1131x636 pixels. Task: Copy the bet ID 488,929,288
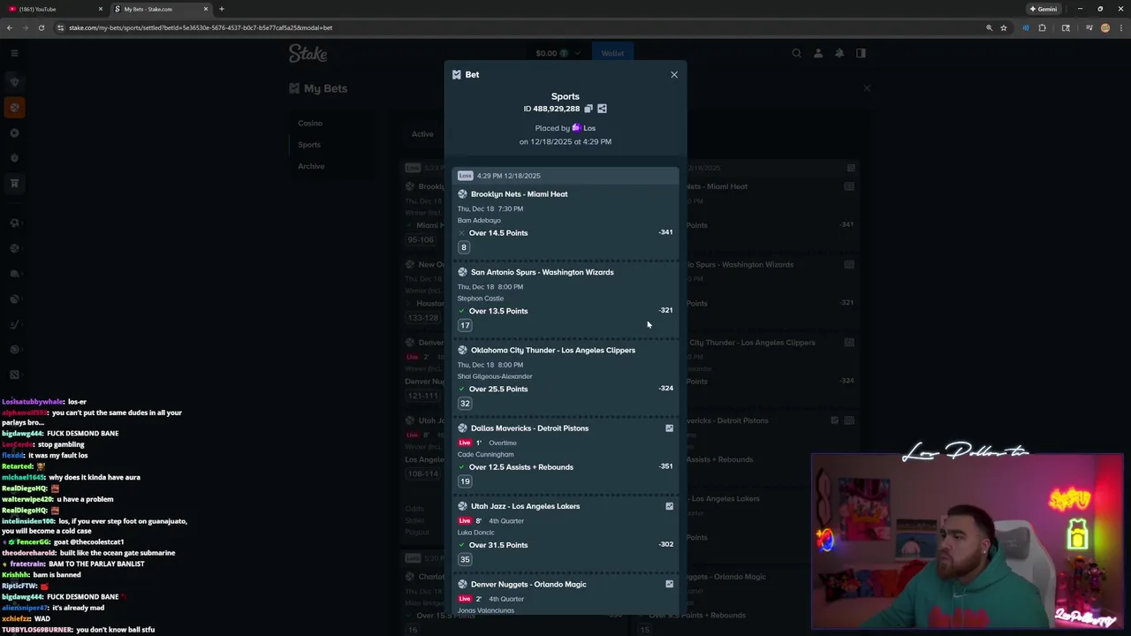click(x=588, y=109)
